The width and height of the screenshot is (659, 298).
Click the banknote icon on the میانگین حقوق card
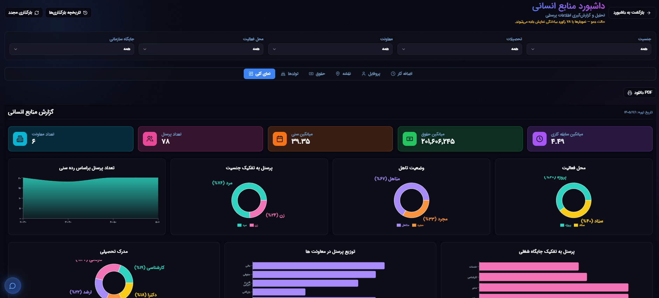(410, 139)
